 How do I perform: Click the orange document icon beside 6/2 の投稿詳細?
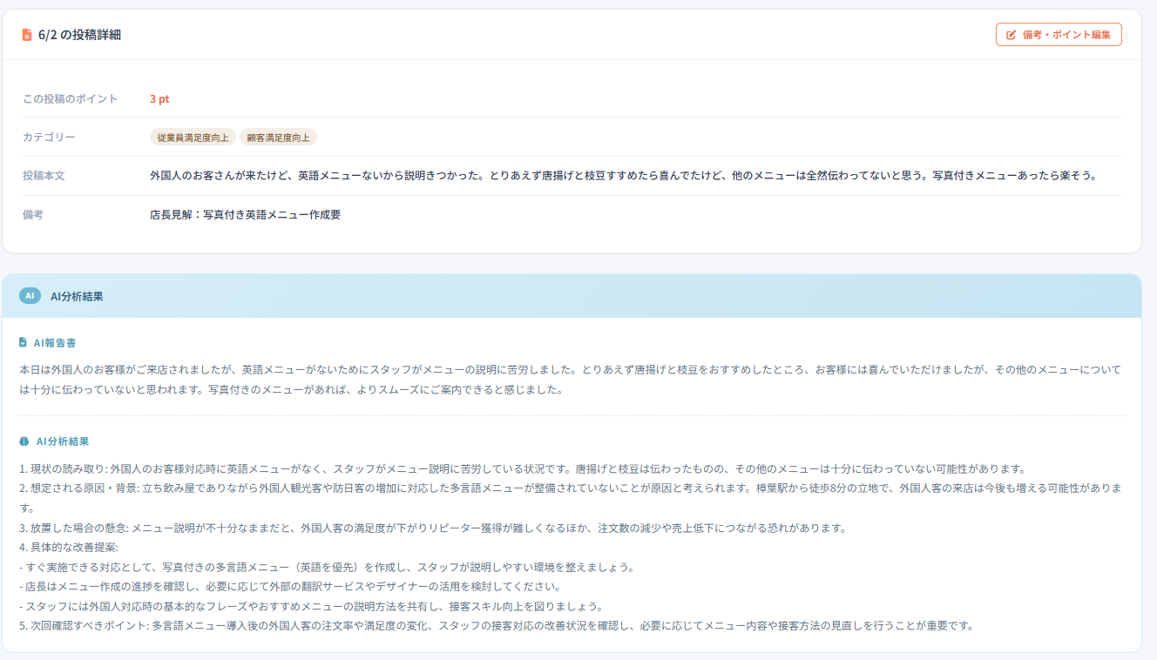(27, 35)
